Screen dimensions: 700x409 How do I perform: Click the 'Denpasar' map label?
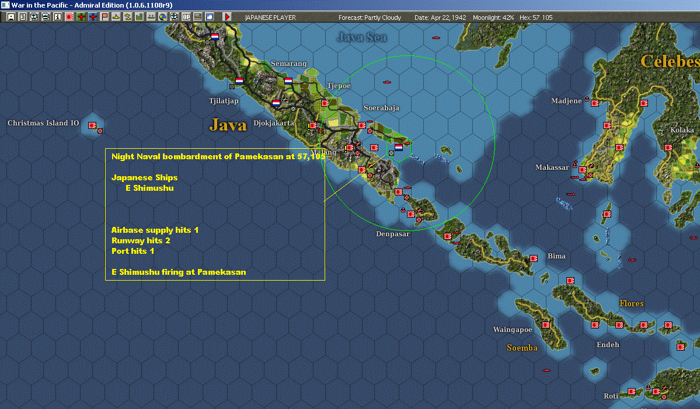click(x=393, y=234)
